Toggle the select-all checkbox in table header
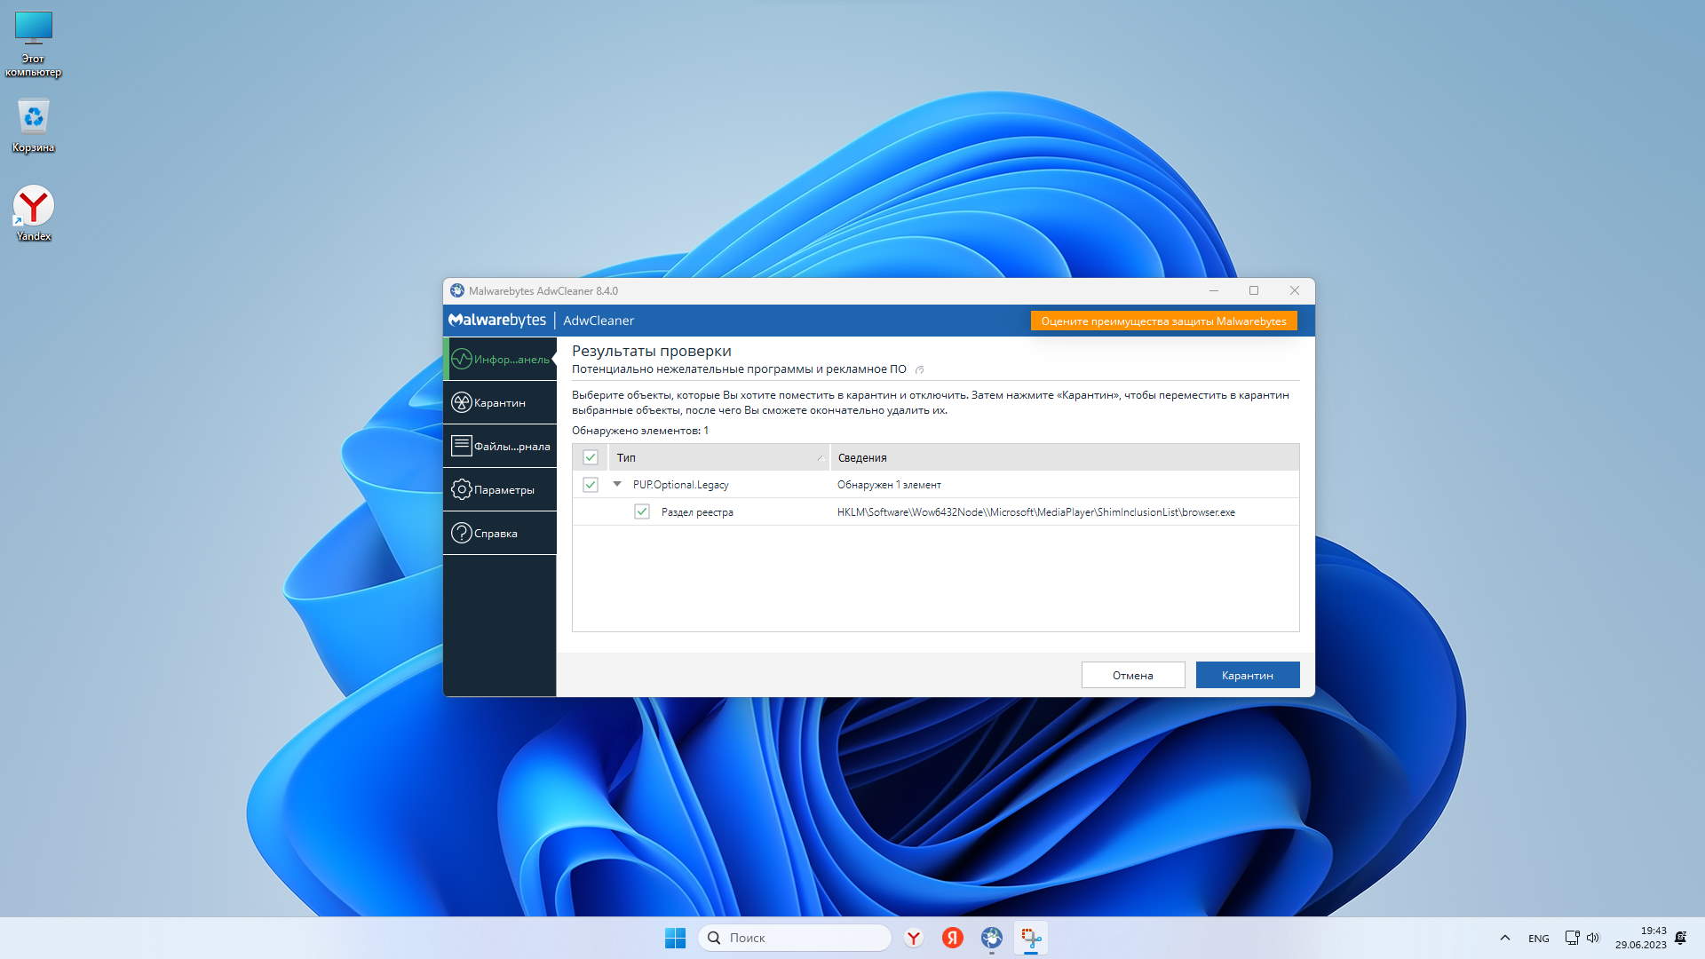The height and width of the screenshot is (959, 1705). click(x=591, y=457)
